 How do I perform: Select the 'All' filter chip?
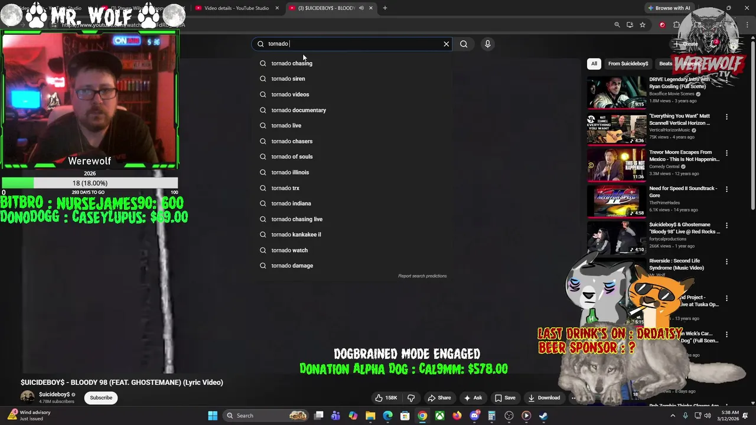click(594, 64)
